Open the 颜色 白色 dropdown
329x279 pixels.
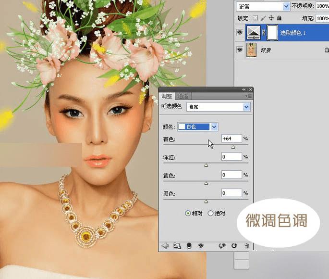pyautogui.click(x=198, y=127)
